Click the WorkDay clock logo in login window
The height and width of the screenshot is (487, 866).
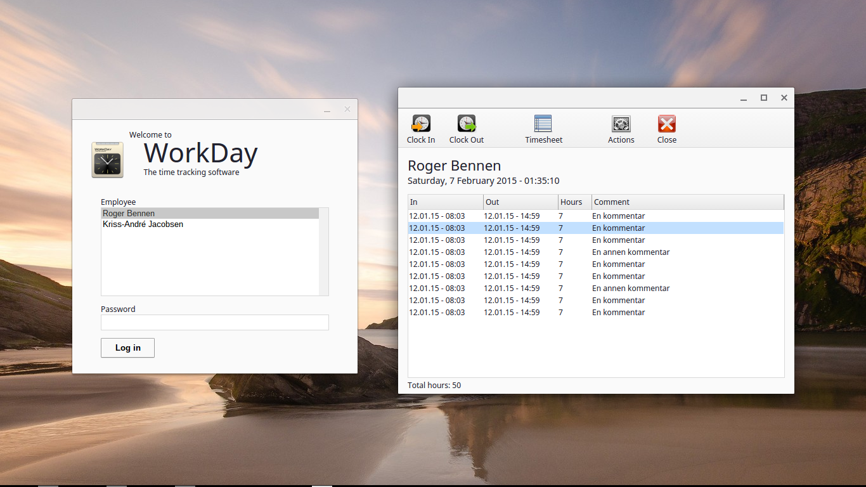coord(107,160)
